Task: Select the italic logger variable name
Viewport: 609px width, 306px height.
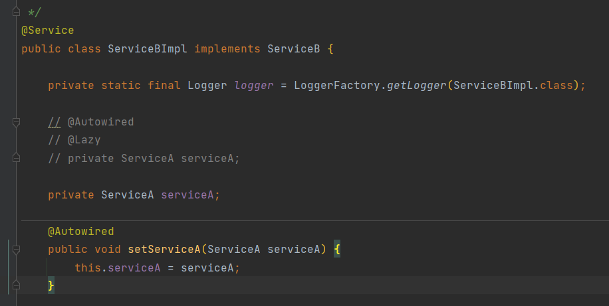Action: (x=253, y=86)
